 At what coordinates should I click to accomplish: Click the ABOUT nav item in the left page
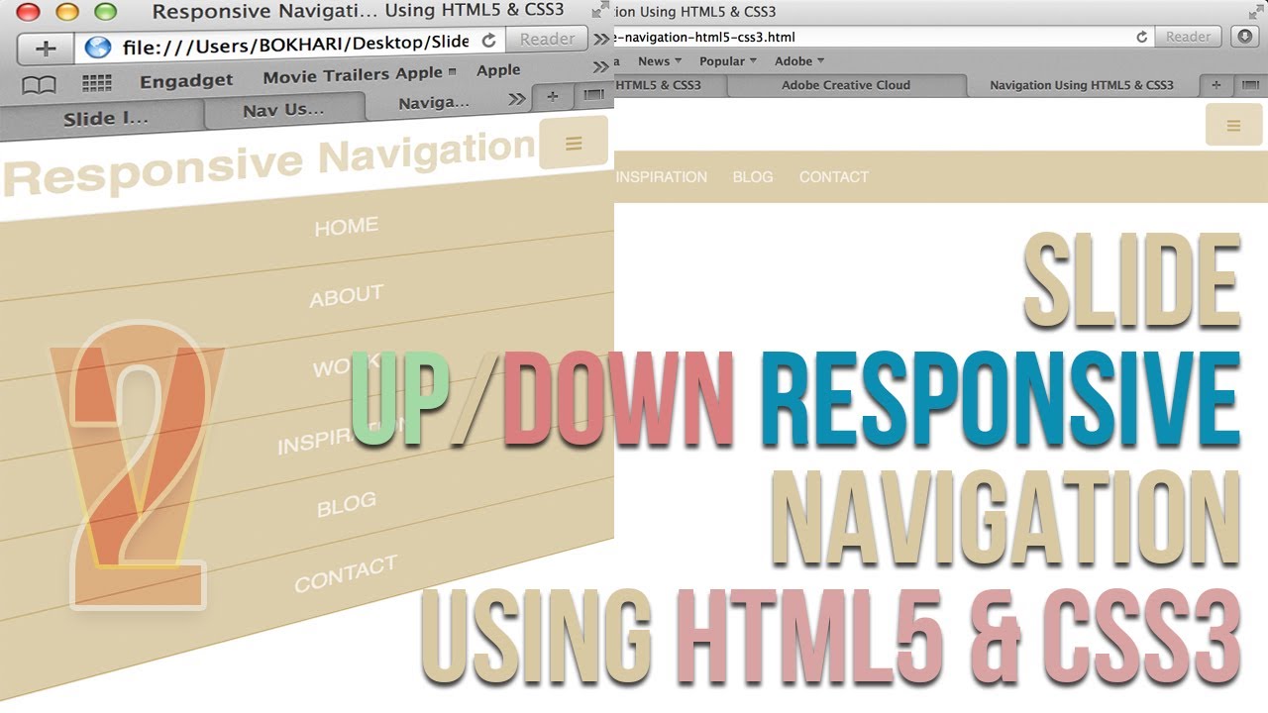tap(347, 295)
